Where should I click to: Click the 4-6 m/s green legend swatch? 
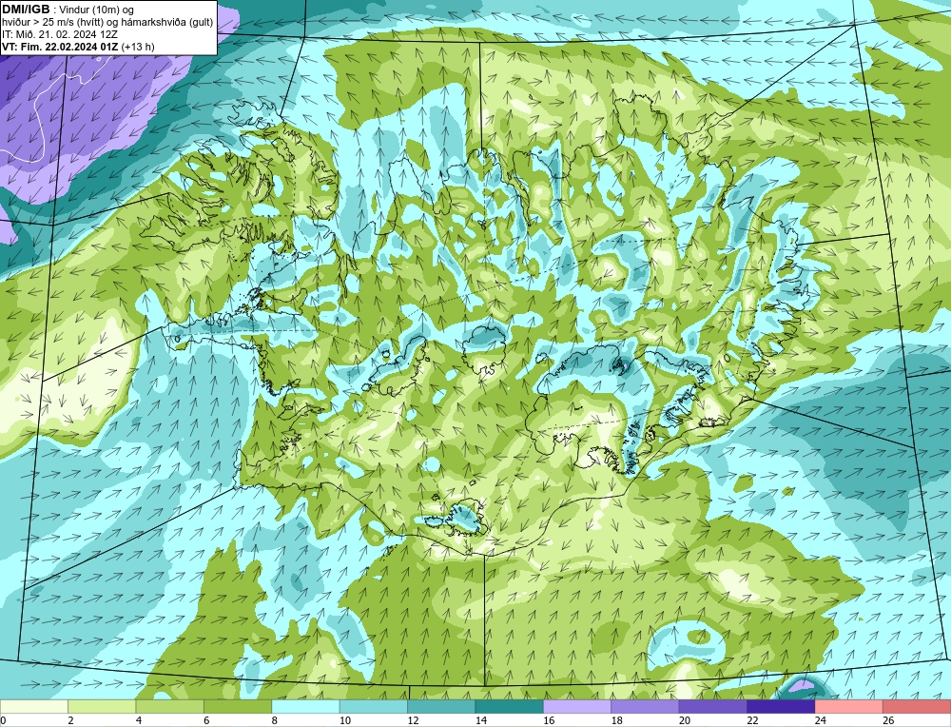[170, 707]
